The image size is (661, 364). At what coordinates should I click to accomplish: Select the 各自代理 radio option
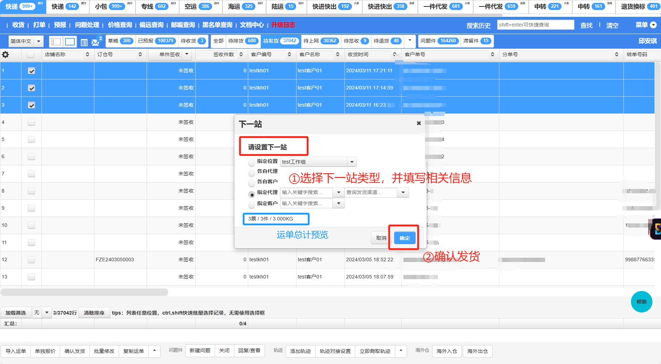252,173
